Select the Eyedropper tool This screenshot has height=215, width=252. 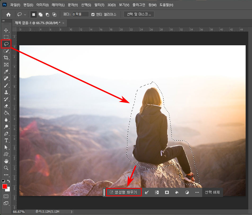click(6, 71)
